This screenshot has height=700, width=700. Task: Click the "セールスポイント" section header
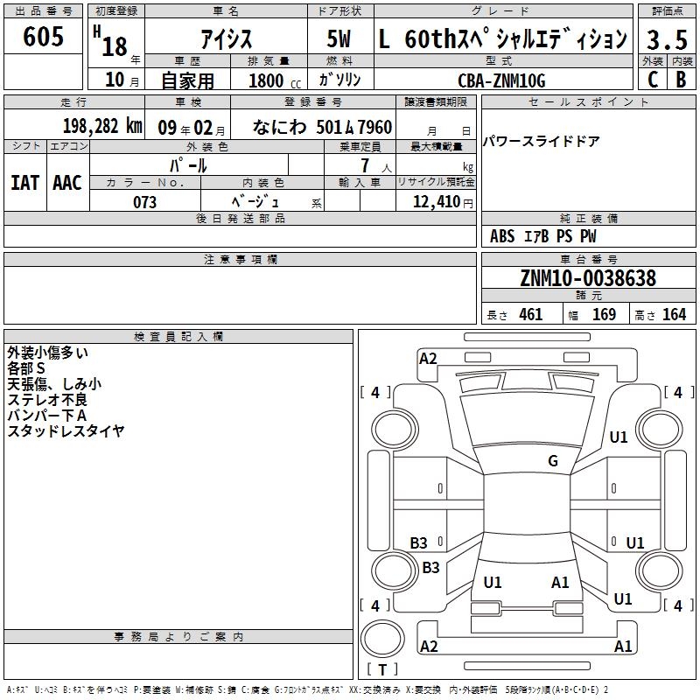click(x=588, y=101)
